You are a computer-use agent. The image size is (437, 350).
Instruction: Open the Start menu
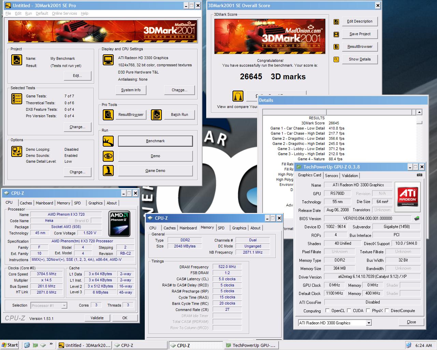(10, 345)
